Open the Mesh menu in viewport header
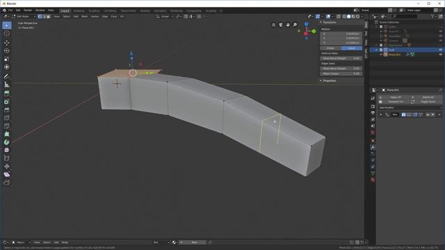Image resolution: width=445 pixels, height=250 pixels. 85,17
